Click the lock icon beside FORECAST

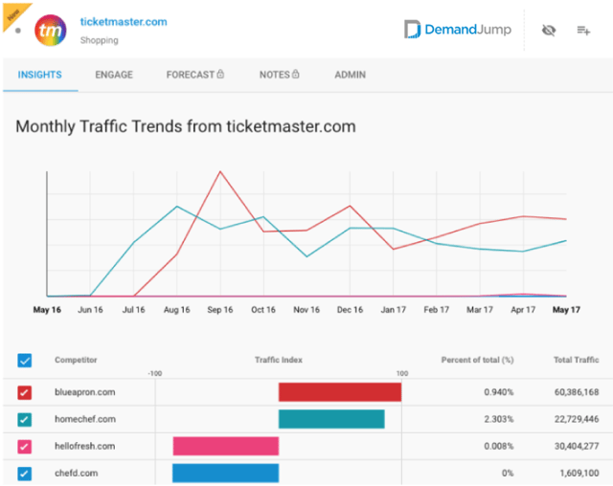[x=220, y=74]
